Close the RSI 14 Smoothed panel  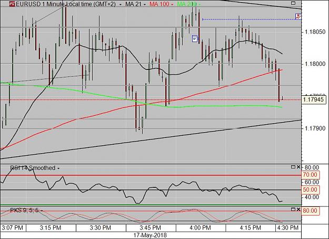coord(298,167)
